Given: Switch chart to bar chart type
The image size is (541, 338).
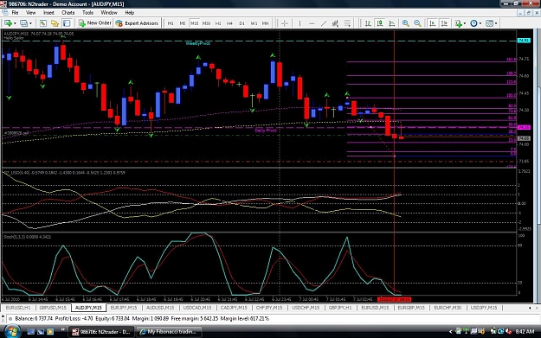Looking at the screenshot, I should [368, 23].
